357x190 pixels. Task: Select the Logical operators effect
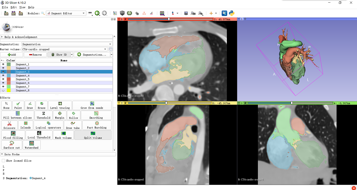[x=48, y=125]
